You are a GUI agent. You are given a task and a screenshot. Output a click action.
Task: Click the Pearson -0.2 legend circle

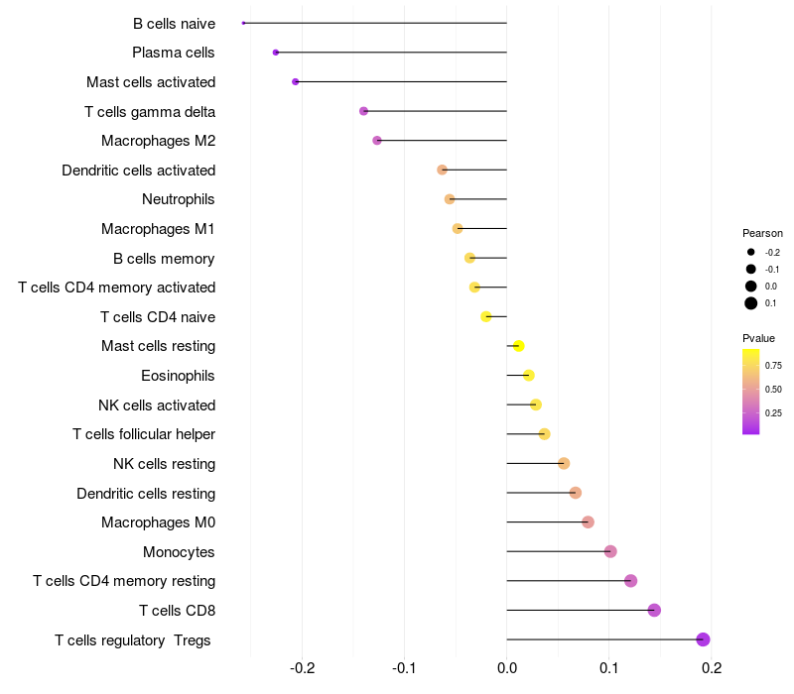click(x=751, y=252)
